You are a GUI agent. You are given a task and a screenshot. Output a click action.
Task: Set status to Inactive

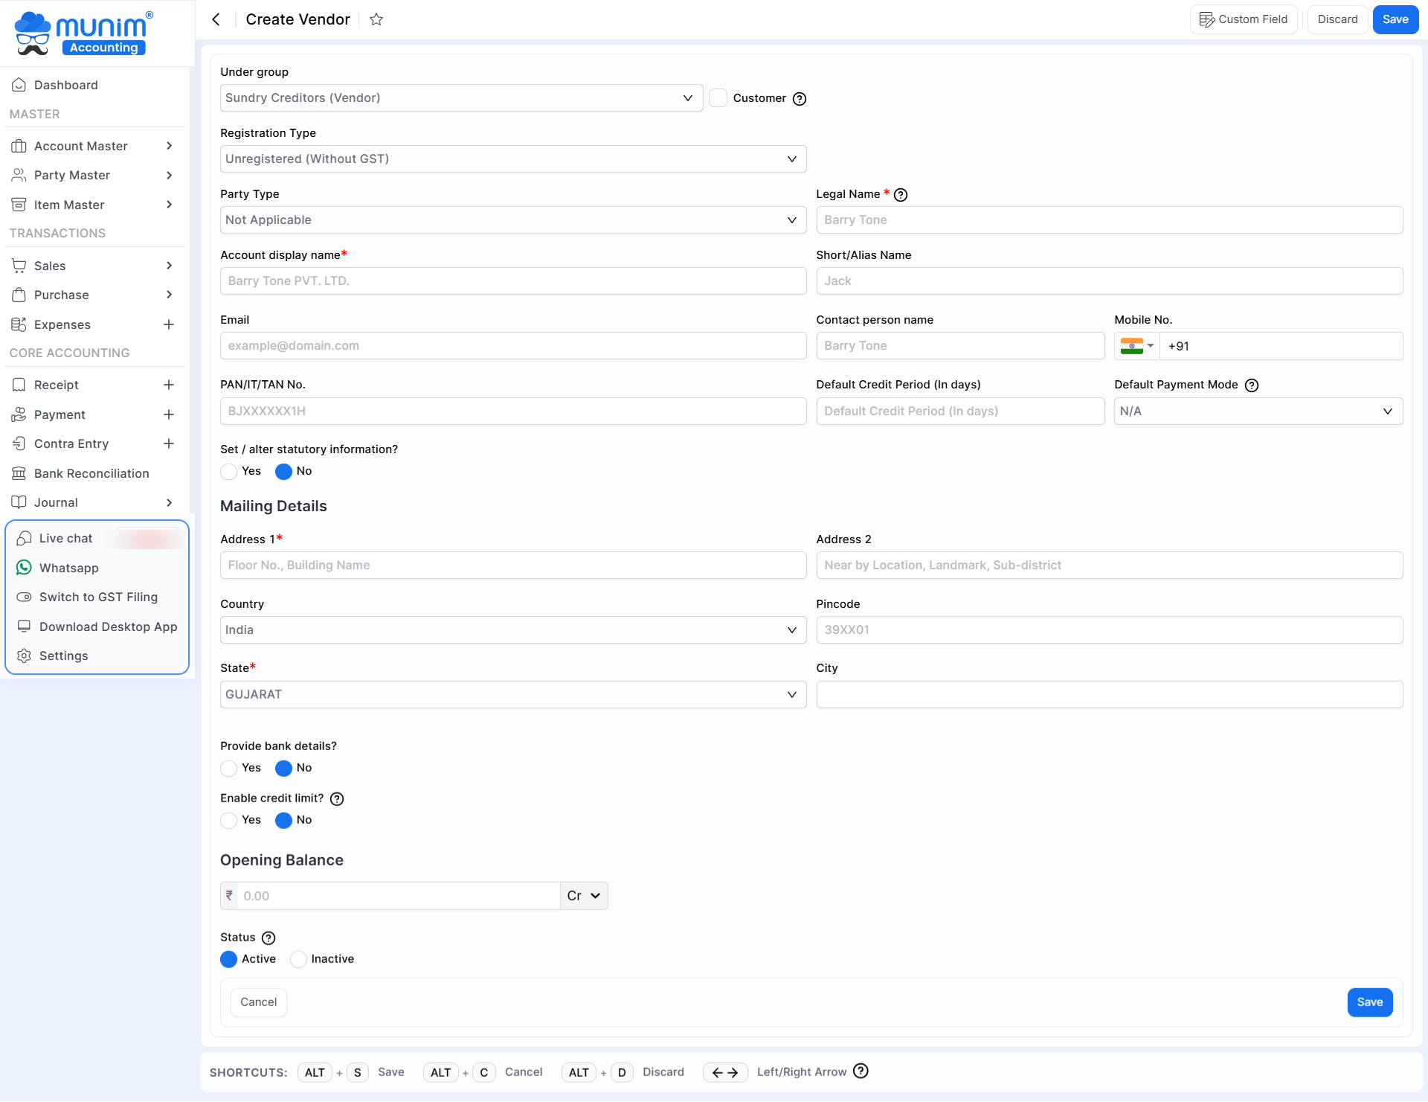tap(298, 960)
